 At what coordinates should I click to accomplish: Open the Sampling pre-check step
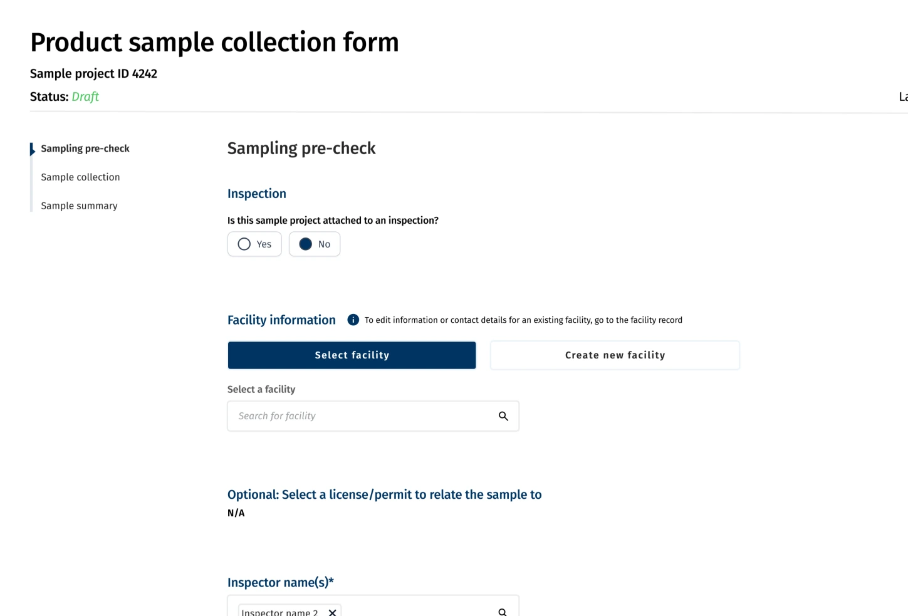[85, 149]
